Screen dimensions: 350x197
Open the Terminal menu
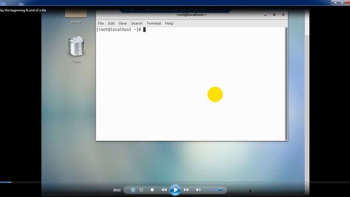point(154,23)
